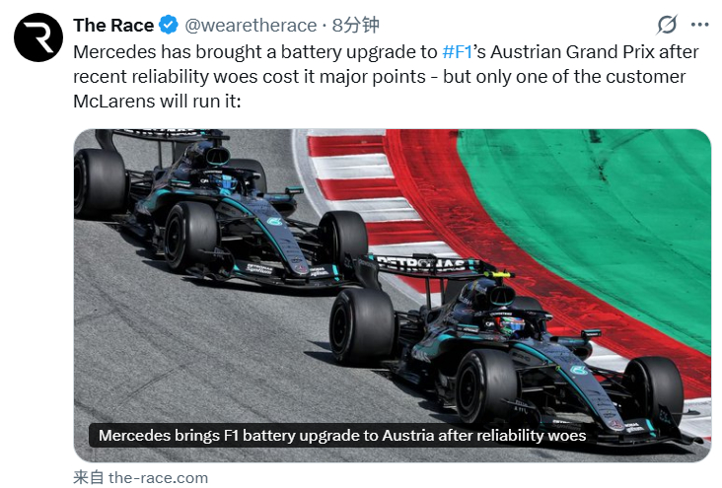
Task: Click the blue verified badge
Action: (x=169, y=25)
